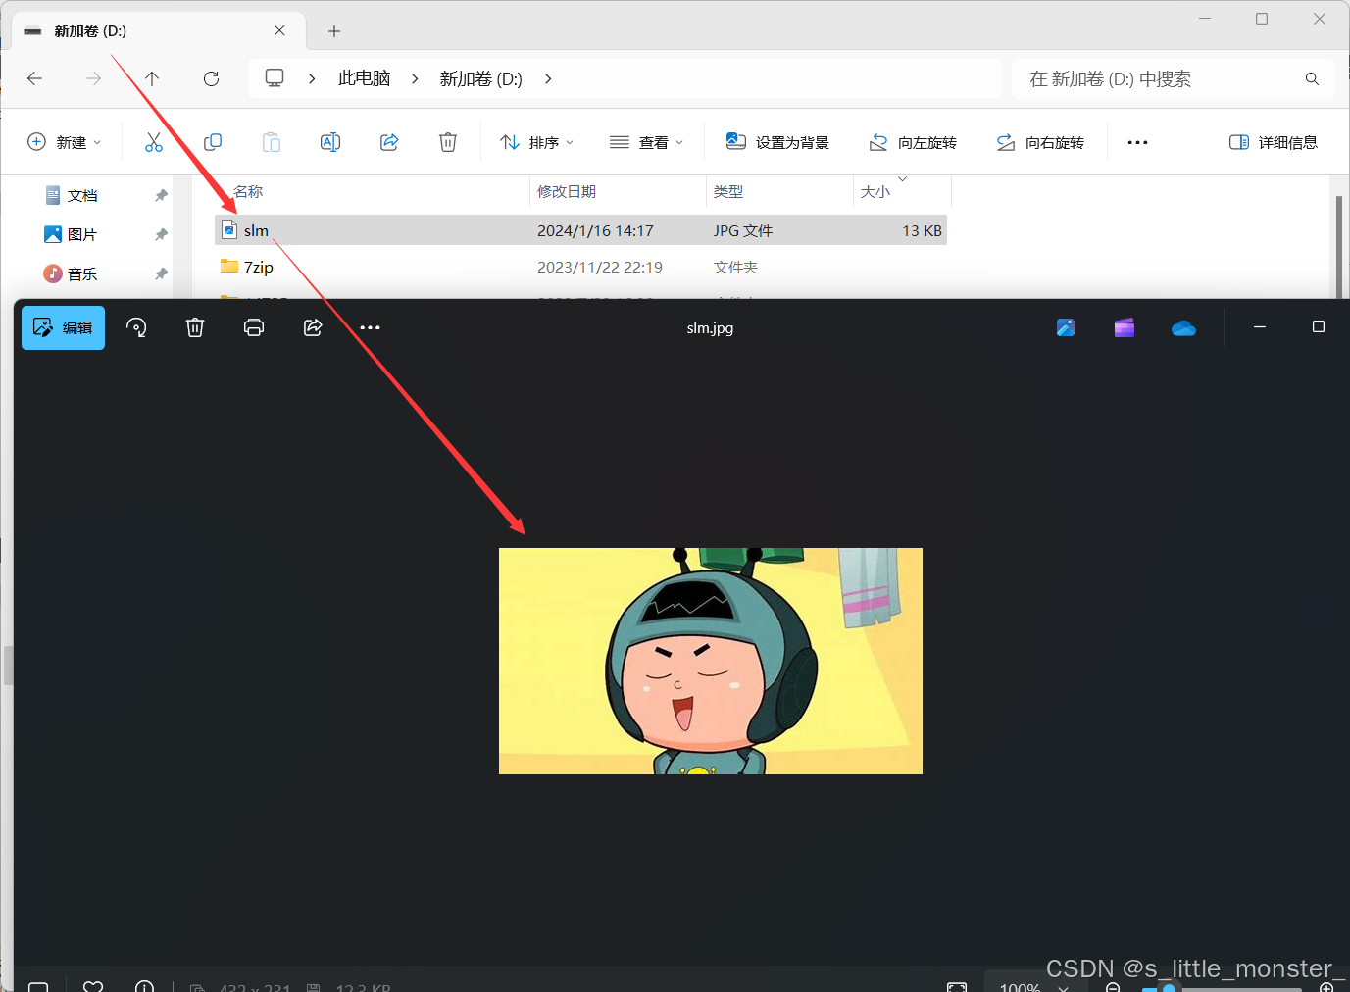Click printer icon in Photos viewer
The width and height of the screenshot is (1350, 992).
pos(254,327)
